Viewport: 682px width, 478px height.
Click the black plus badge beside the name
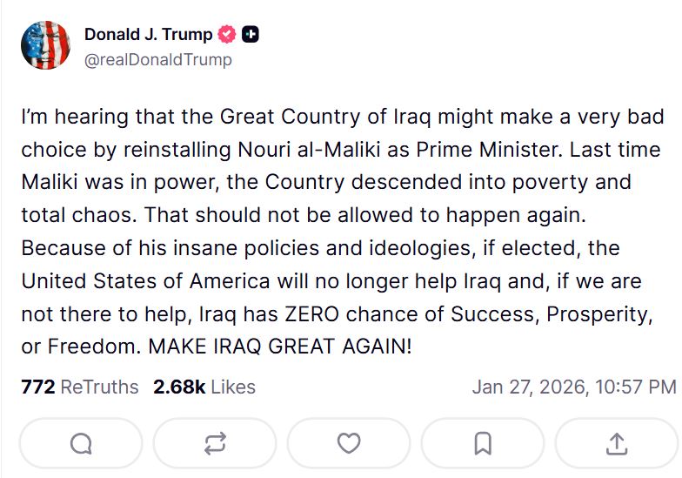(x=251, y=35)
